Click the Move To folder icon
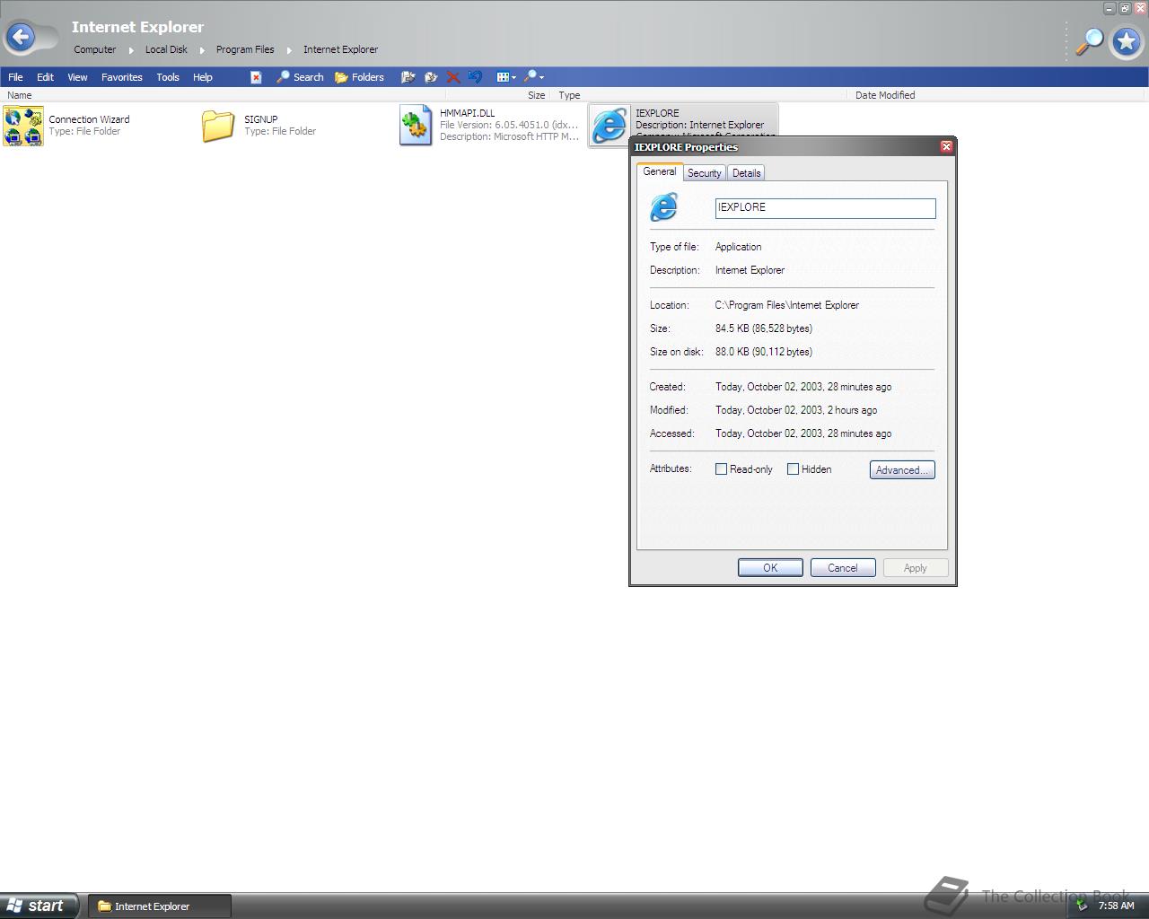Screen dimensions: 1149x919 click(x=408, y=77)
